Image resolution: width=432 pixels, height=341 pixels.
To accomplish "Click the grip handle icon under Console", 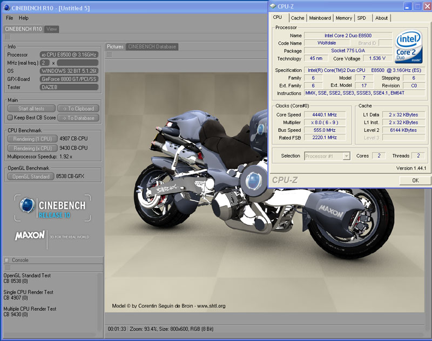I will [8, 268].
